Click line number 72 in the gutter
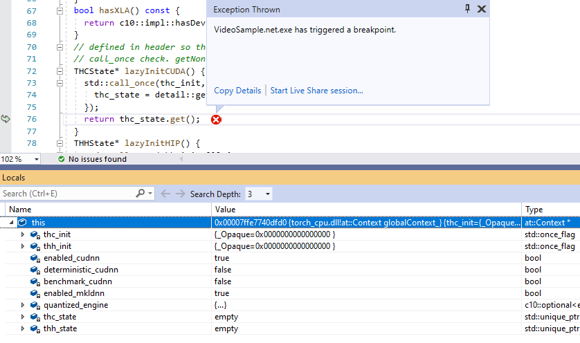This screenshot has height=343, width=580. (x=31, y=71)
